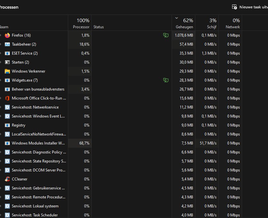Click the Servicehost: Netwerkservice gear icon
Screen dimensions: 268x218
(7, 107)
